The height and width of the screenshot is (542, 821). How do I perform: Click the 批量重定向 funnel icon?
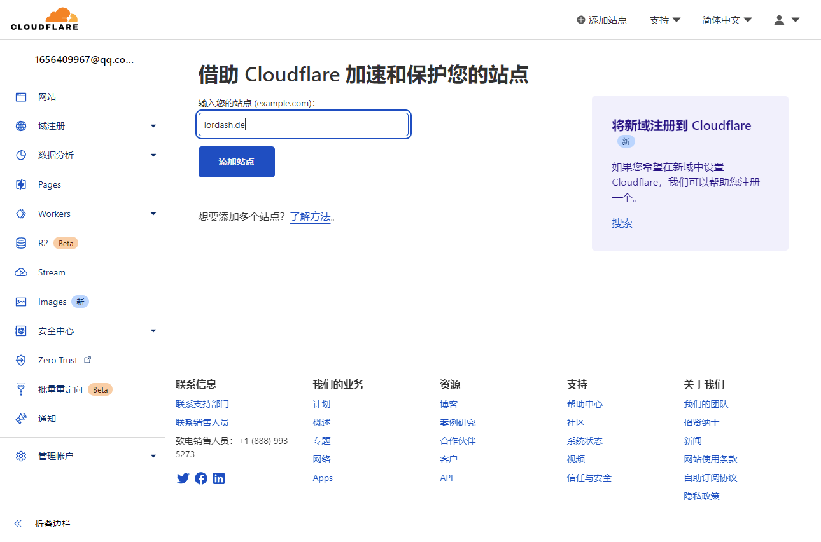click(x=21, y=389)
